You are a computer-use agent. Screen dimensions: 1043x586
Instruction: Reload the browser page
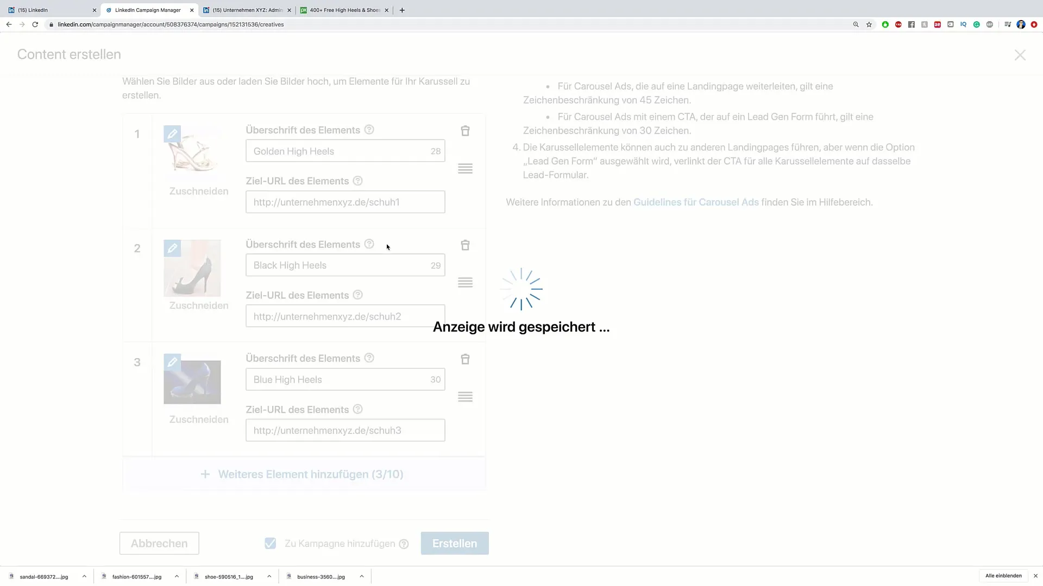(35, 24)
